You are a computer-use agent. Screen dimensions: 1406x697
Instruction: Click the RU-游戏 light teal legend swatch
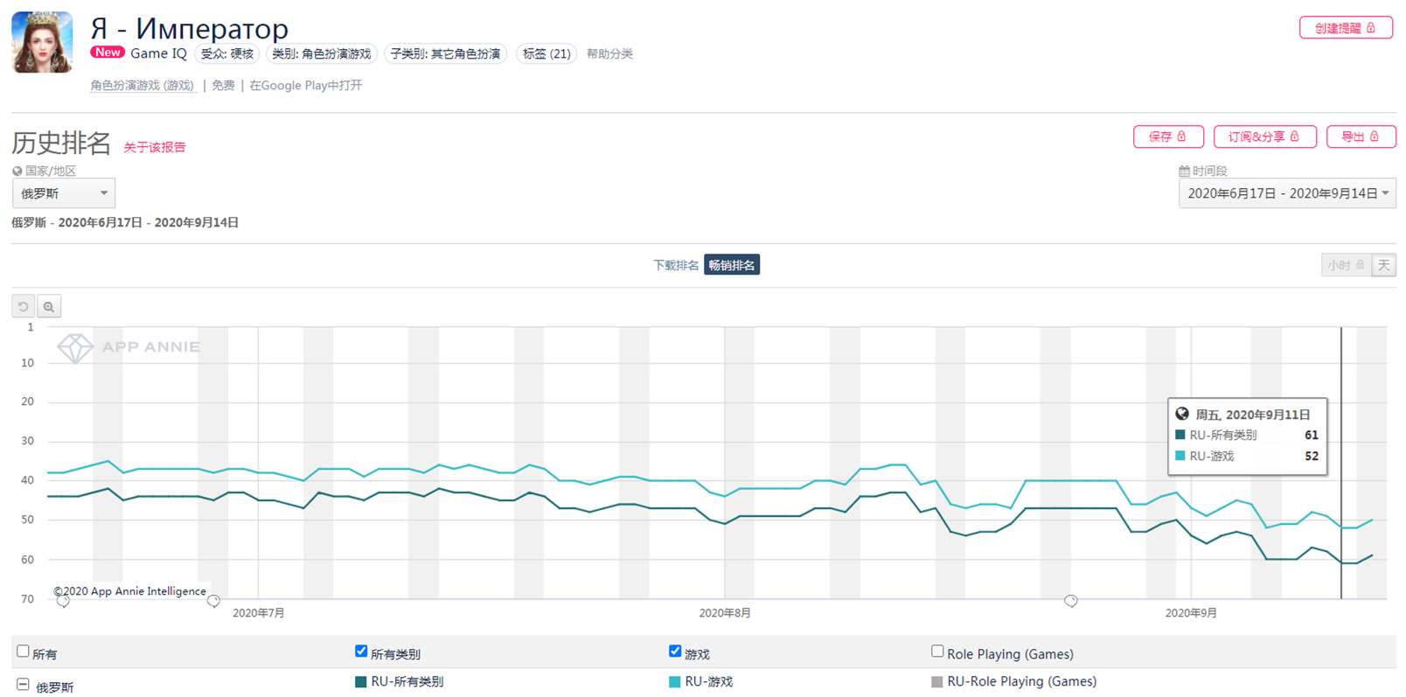[674, 682]
